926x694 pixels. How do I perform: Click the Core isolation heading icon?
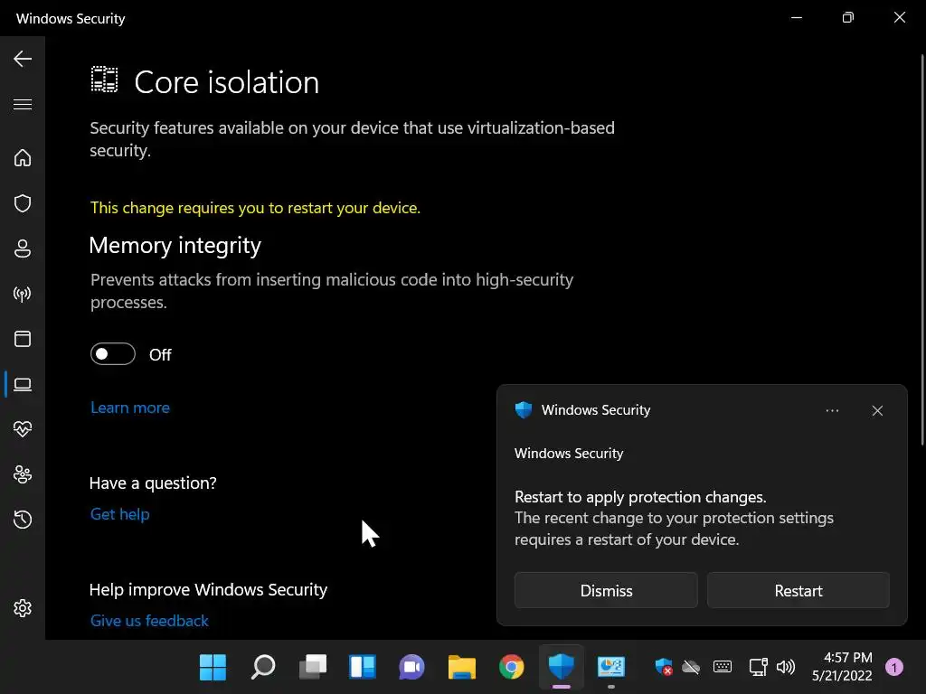[104, 80]
